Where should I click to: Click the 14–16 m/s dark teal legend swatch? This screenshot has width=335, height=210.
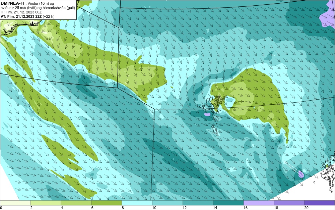(x=228, y=203)
